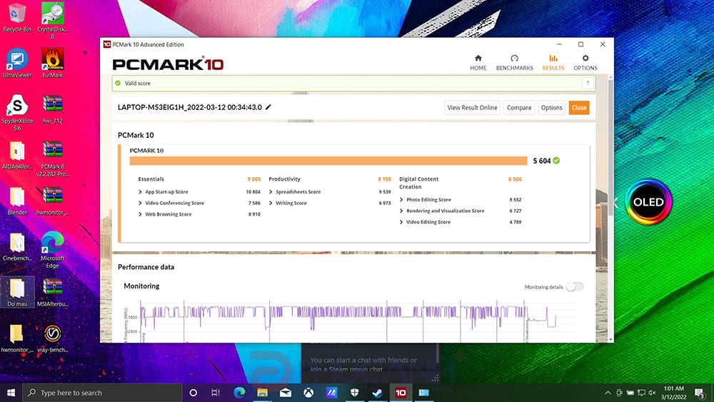
Task: Open the Home tab in PCMark 10
Action: click(x=478, y=62)
